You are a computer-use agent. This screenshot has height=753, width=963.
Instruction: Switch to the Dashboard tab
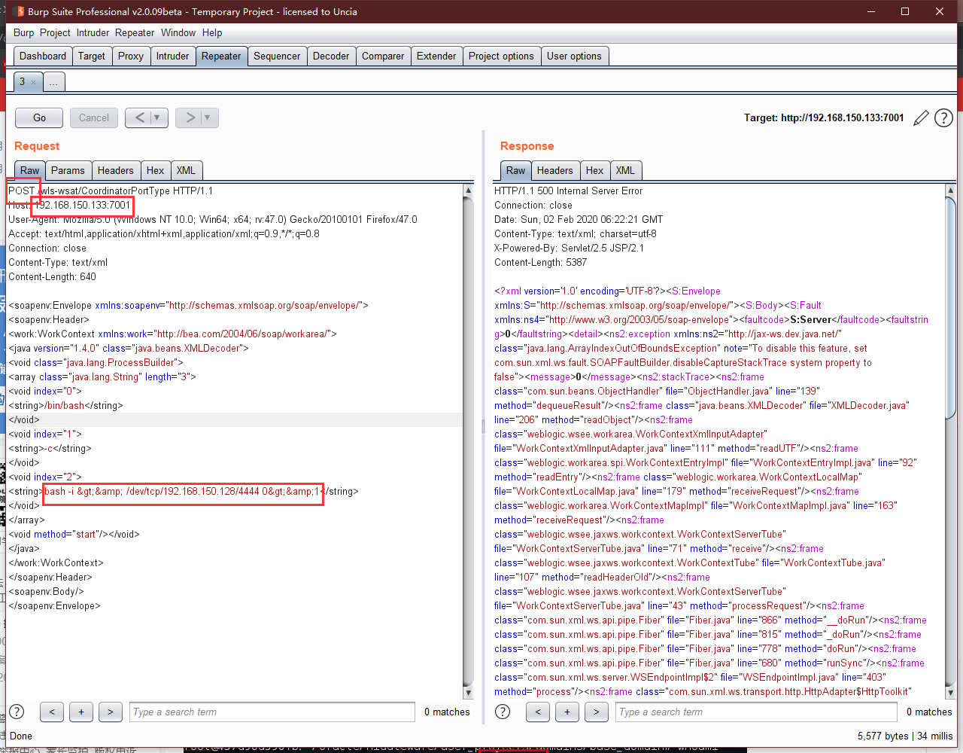[43, 56]
